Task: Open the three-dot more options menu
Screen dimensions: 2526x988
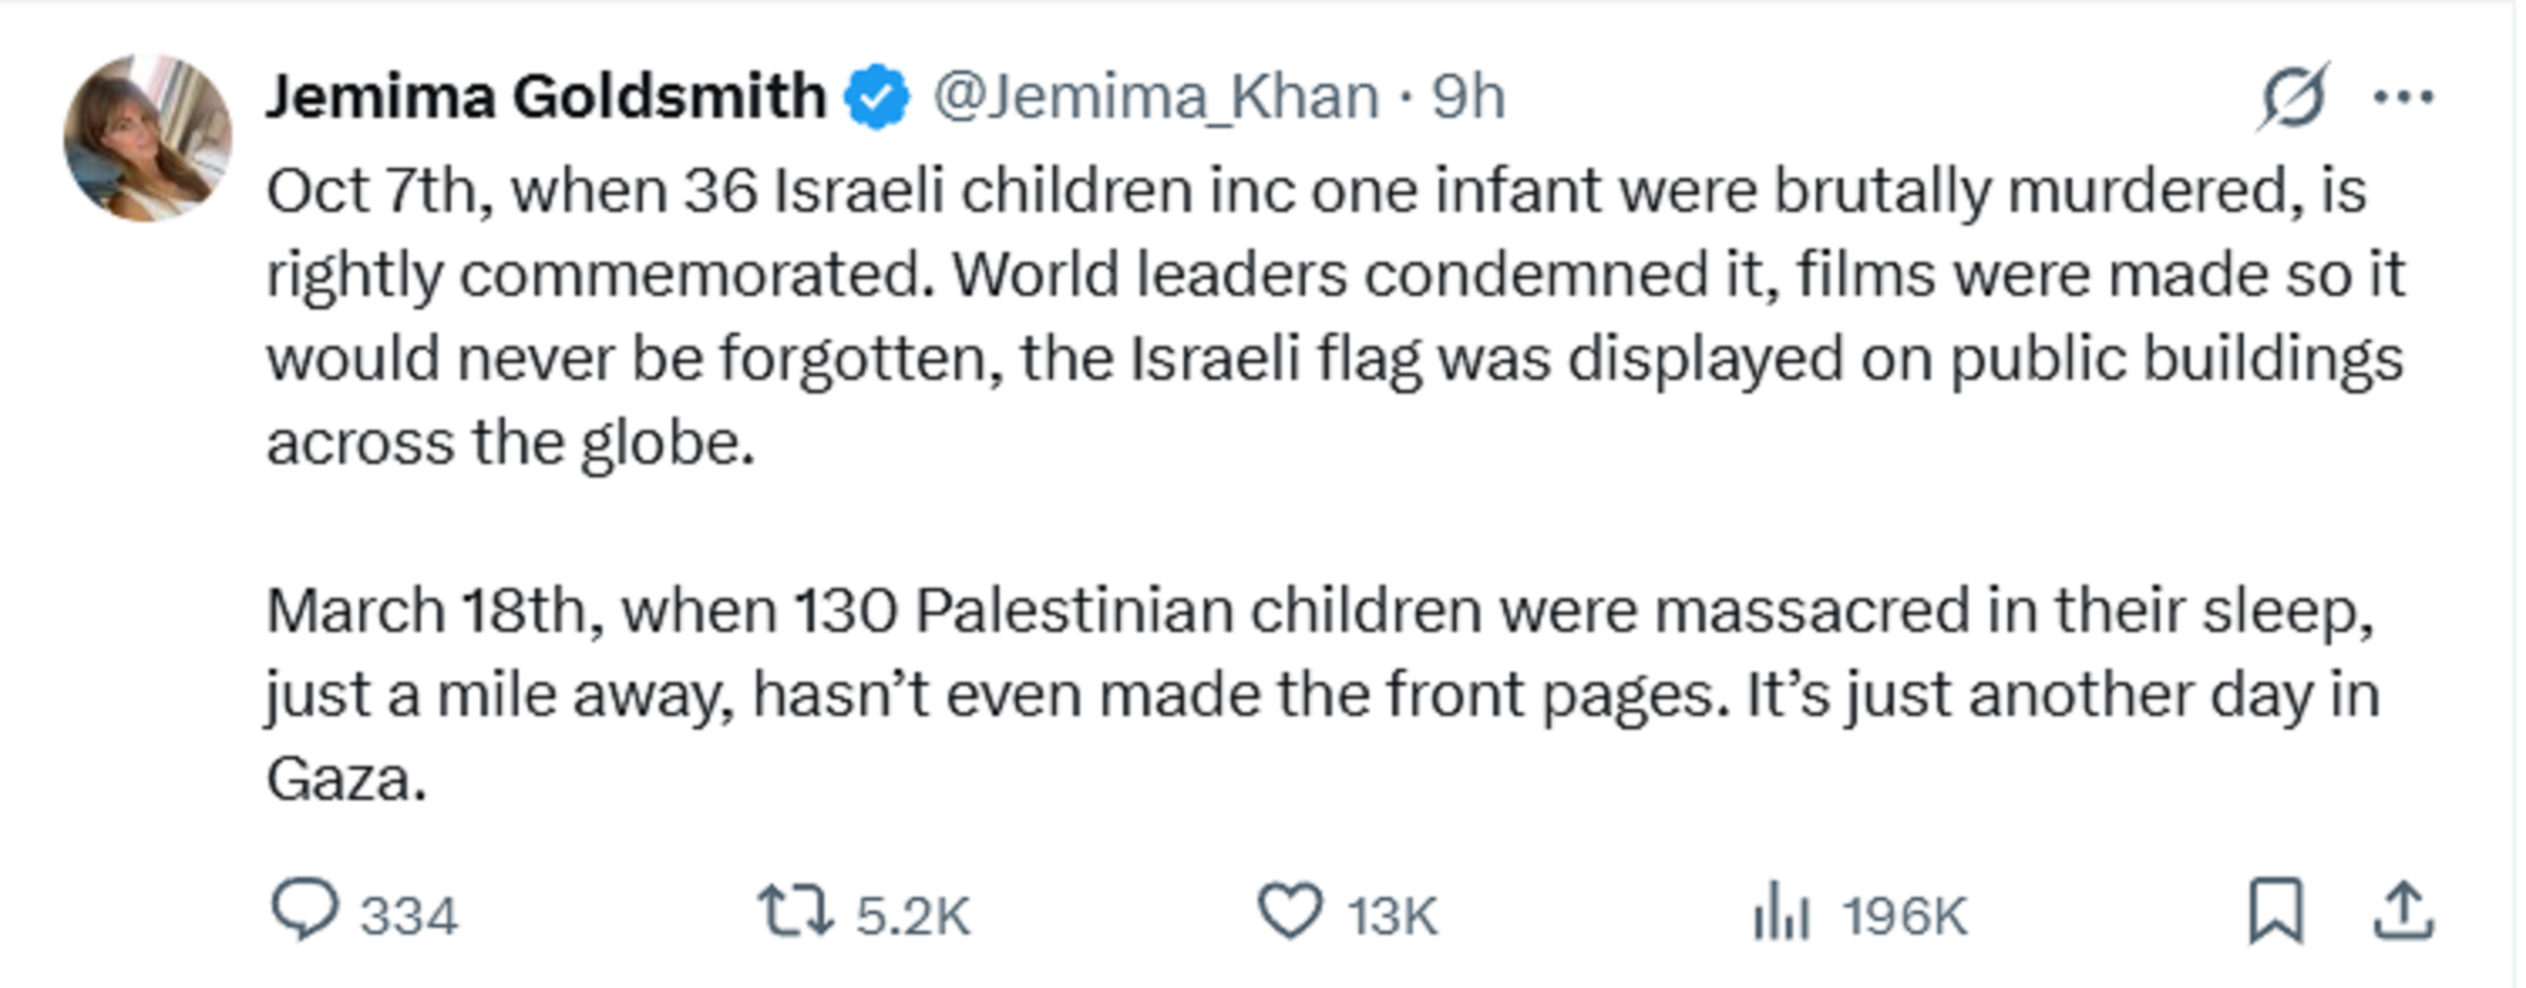Action: (2403, 96)
